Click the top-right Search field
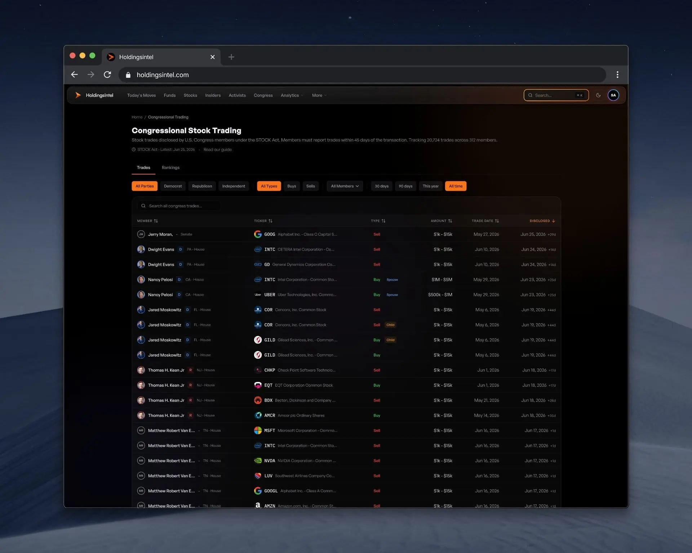Viewport: 692px width, 553px height. tap(556, 95)
